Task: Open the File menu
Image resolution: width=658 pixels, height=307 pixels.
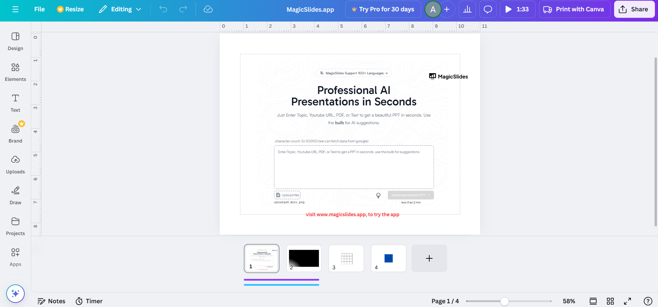Action: tap(39, 9)
